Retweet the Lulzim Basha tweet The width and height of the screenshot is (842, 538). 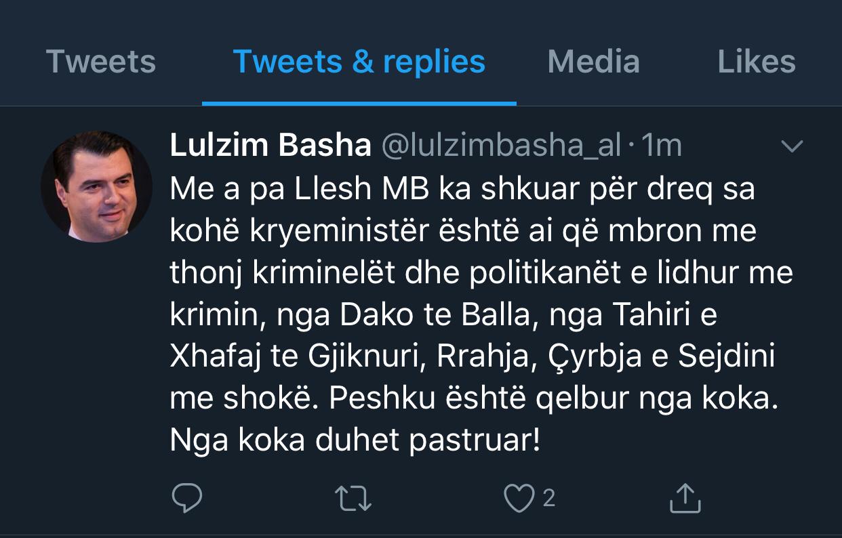pyautogui.click(x=354, y=499)
